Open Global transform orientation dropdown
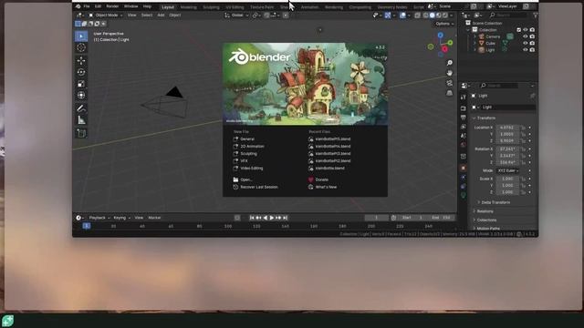The height and width of the screenshot is (328, 584). tap(236, 15)
